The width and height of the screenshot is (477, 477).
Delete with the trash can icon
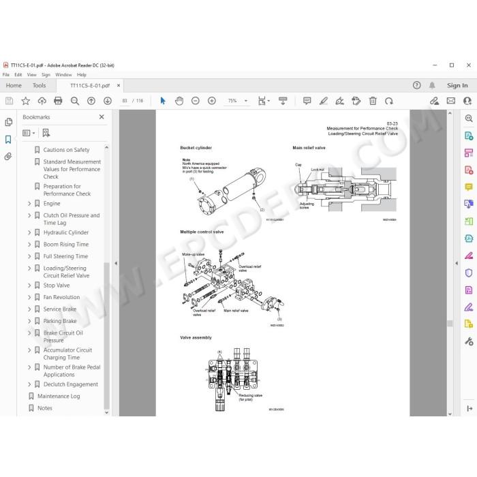(x=373, y=101)
